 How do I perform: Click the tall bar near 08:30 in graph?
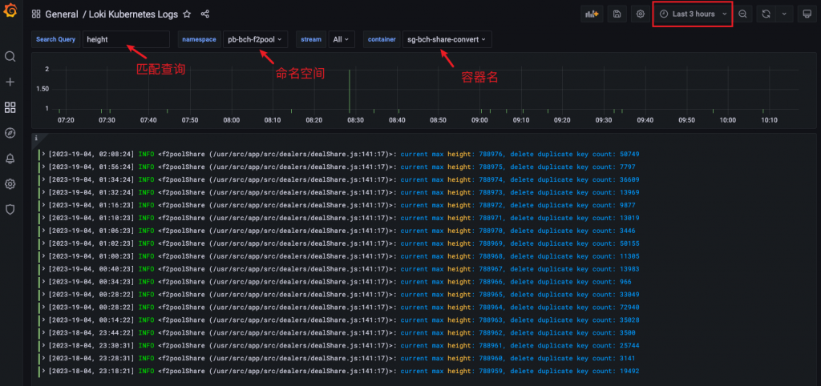click(350, 90)
